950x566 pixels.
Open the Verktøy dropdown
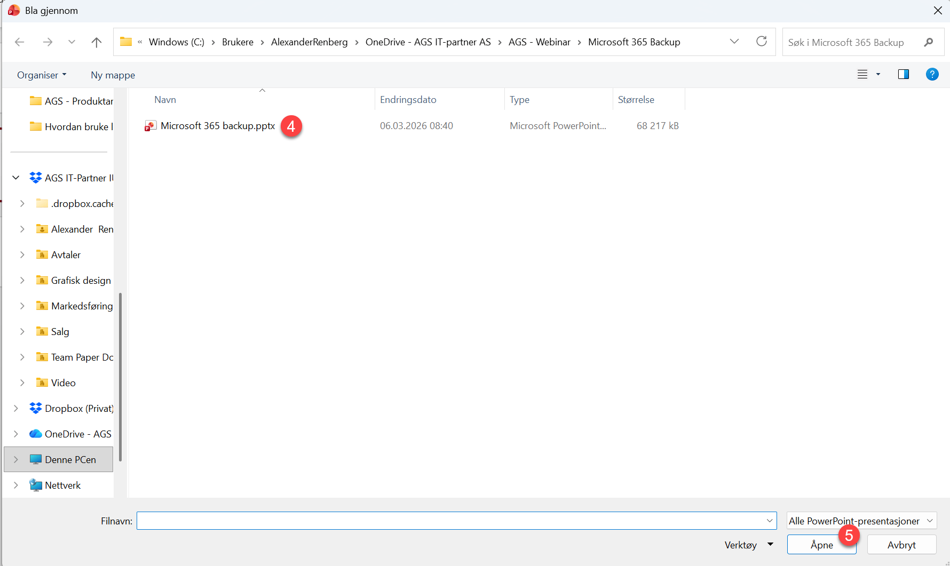(x=749, y=545)
